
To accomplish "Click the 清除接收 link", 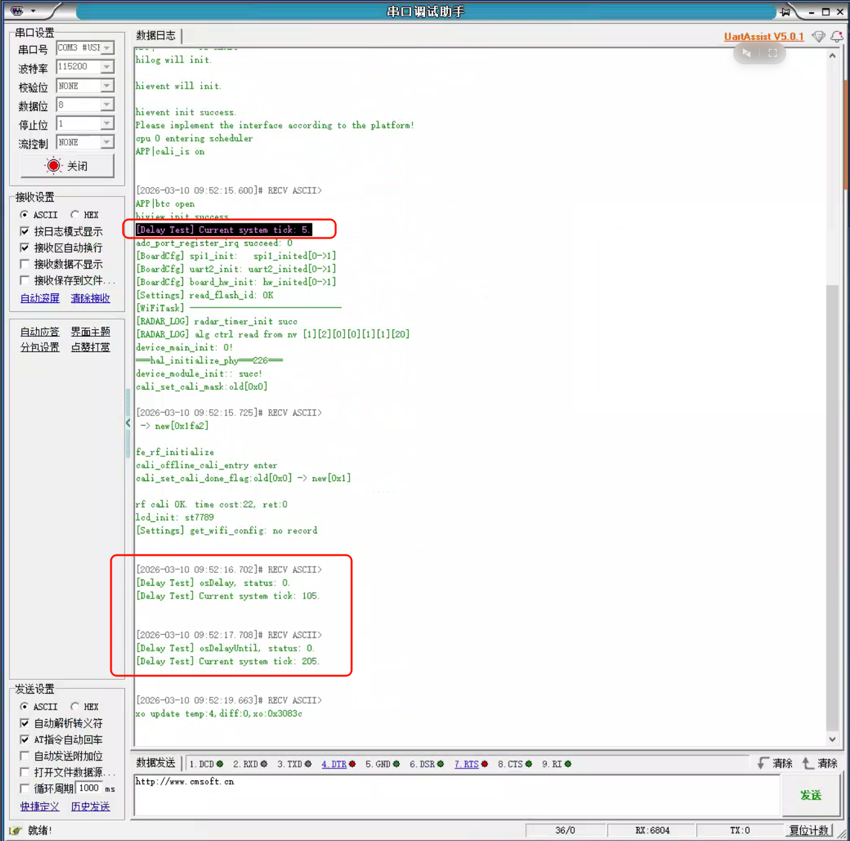I will pyautogui.click(x=90, y=298).
